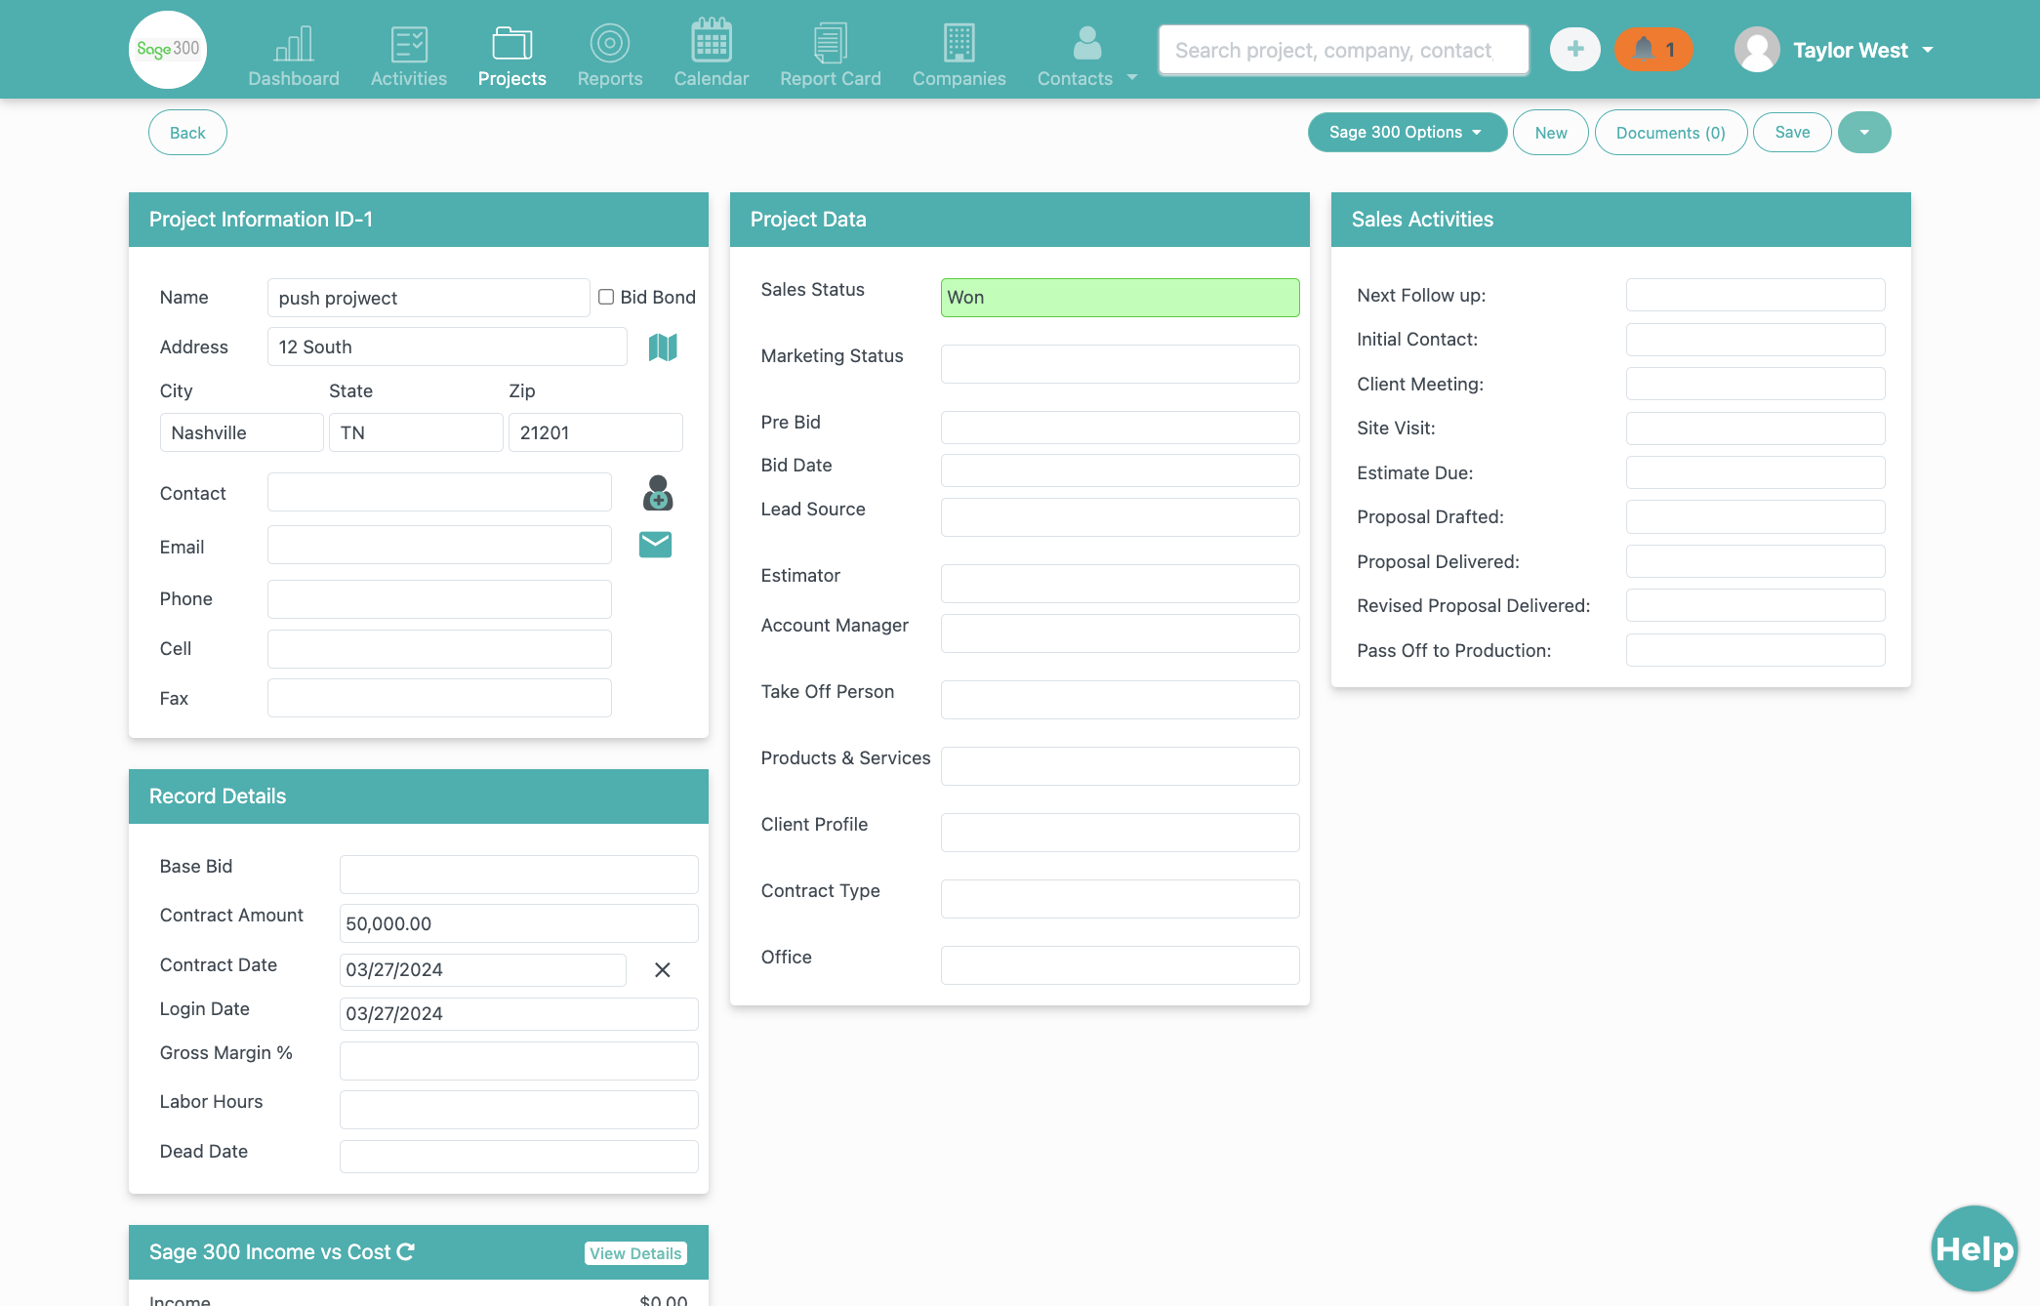Click the New button
The image size is (2040, 1306).
pyautogui.click(x=1551, y=133)
